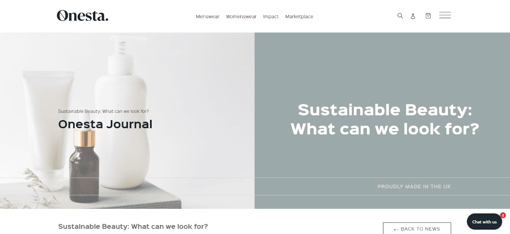Click the Onesta logo

83,16
